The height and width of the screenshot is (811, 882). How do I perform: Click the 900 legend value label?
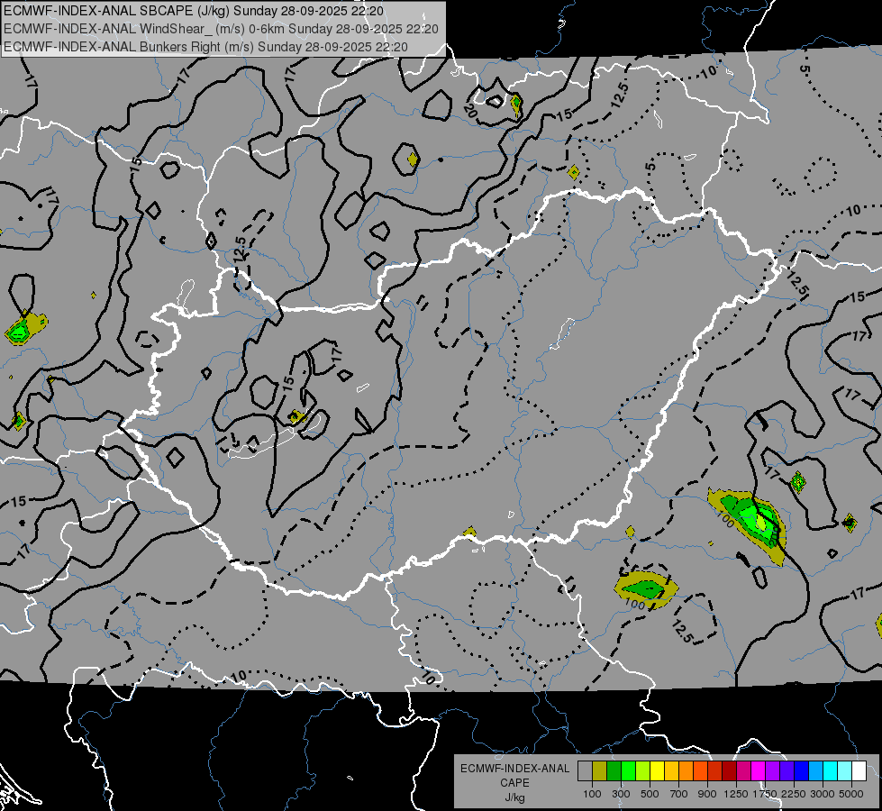(707, 794)
